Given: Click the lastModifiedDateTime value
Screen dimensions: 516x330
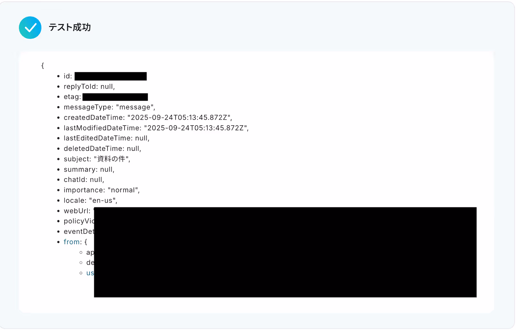Looking at the screenshot, I should pos(196,128).
